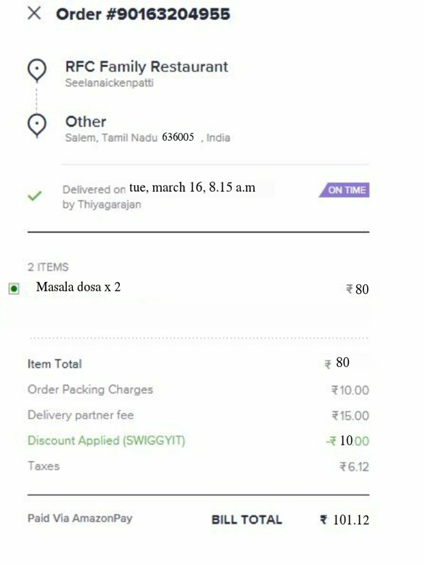This screenshot has height=565, width=424.
Task: Click the Paid Via AmazonPay text
Action: [x=80, y=518]
